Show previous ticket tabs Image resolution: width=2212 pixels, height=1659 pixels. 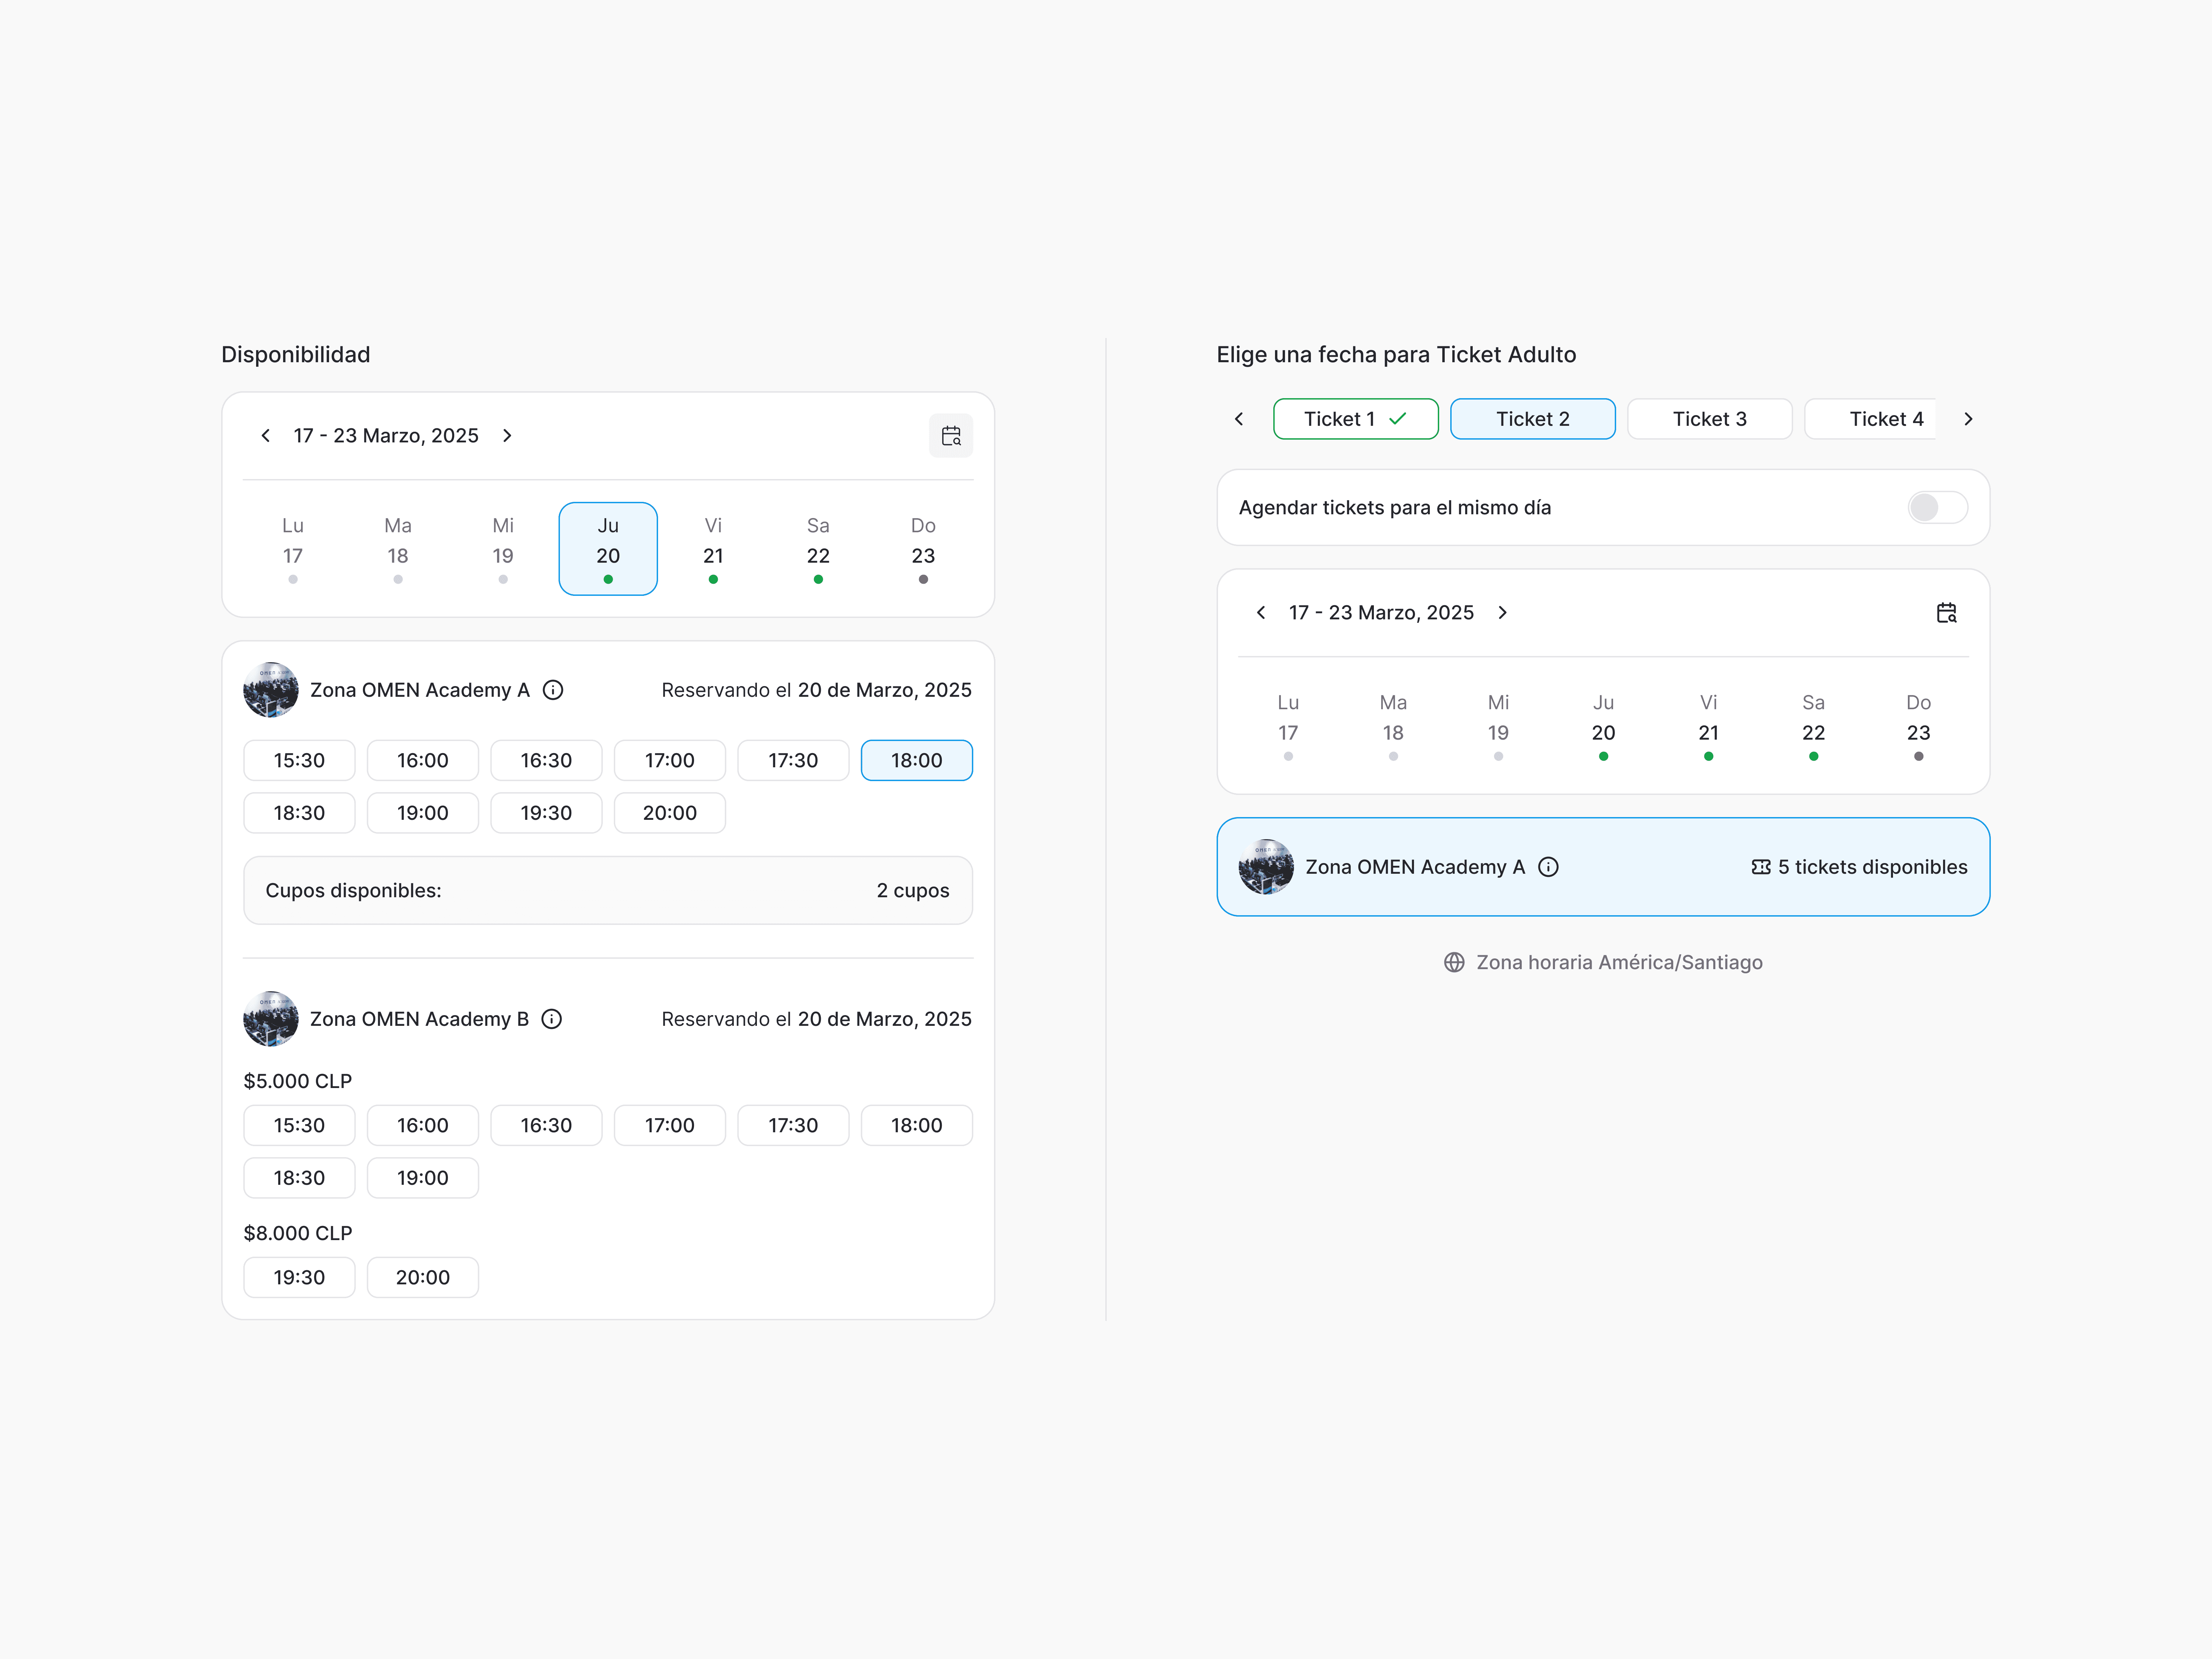[1239, 419]
